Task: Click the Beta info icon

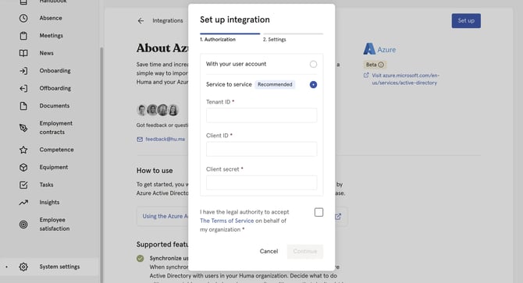Action: (x=381, y=65)
